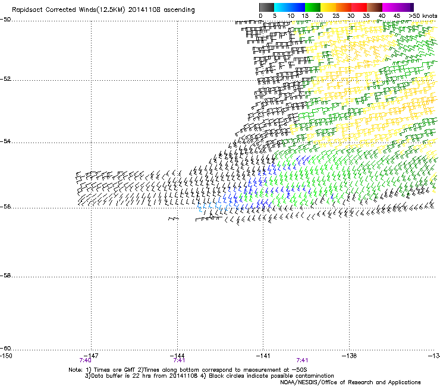Viewport: 440px width, 386px height.
Task: Click the -58 latitude axis label
Action: pyautogui.click(x=5, y=276)
